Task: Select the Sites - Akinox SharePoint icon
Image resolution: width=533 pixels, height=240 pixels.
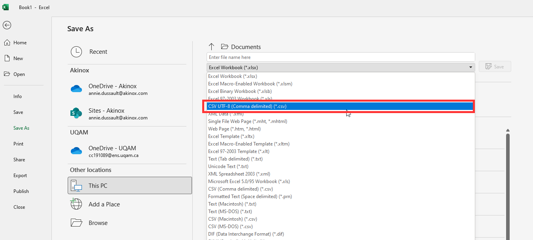Action: 76,113
